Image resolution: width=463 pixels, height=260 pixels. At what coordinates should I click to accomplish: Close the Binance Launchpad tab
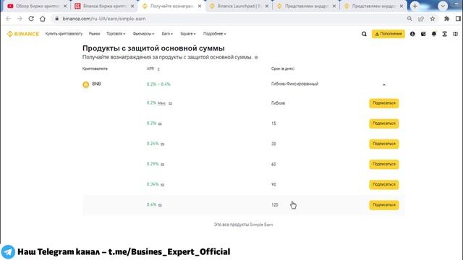(x=267, y=6)
